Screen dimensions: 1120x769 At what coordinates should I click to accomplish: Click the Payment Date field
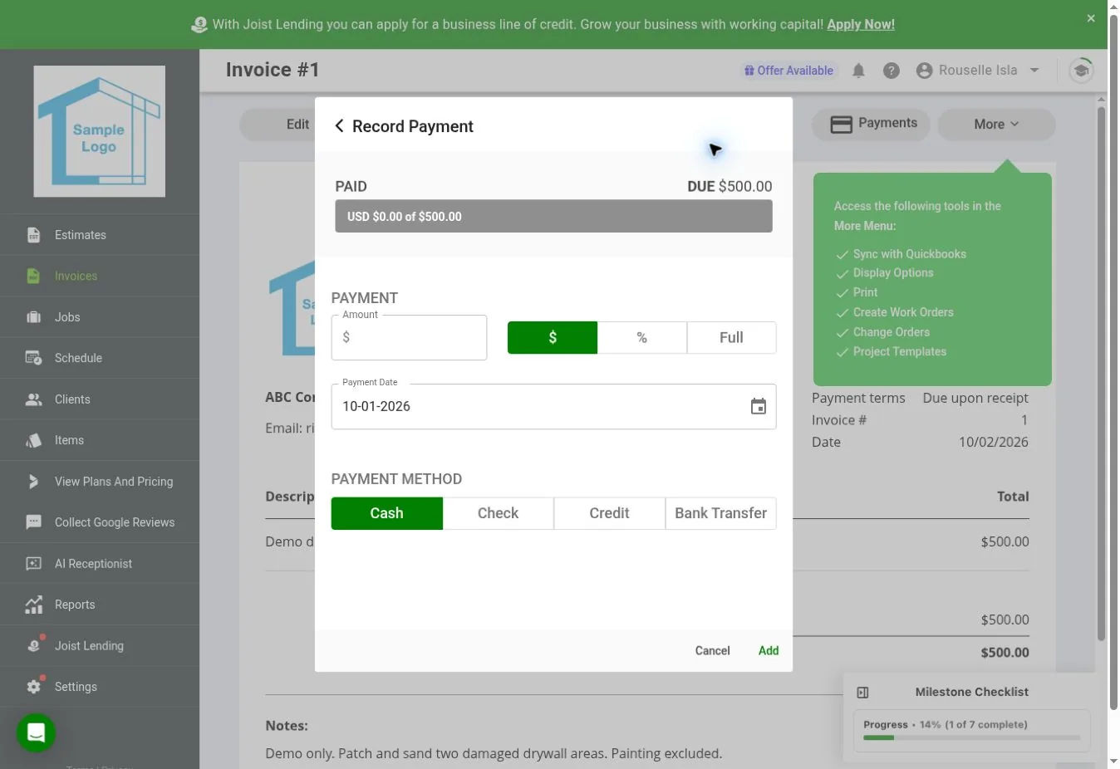553,406
